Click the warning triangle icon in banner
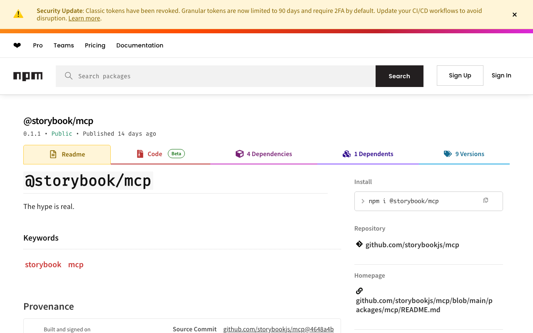533x333 pixels. point(18,14)
